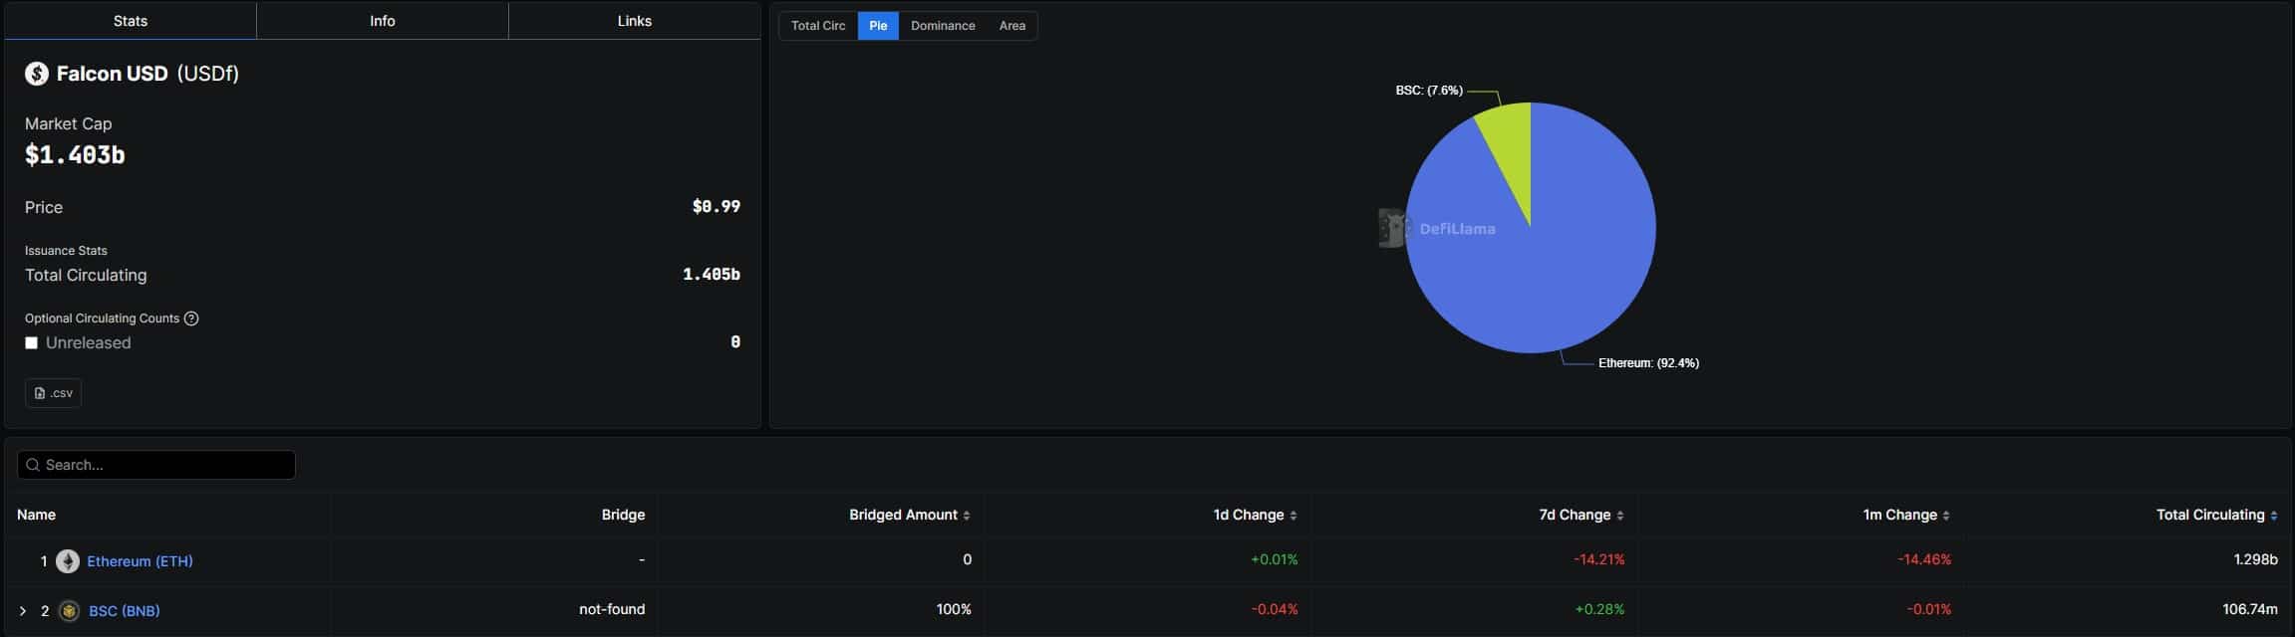Open the BSC (BNB) link
The image size is (2295, 637).
tap(125, 611)
